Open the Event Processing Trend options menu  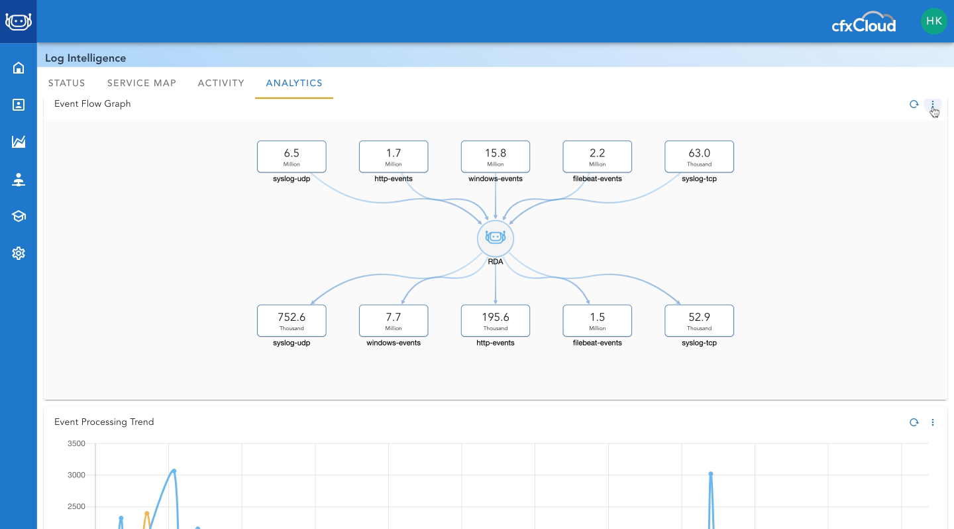pyautogui.click(x=933, y=422)
